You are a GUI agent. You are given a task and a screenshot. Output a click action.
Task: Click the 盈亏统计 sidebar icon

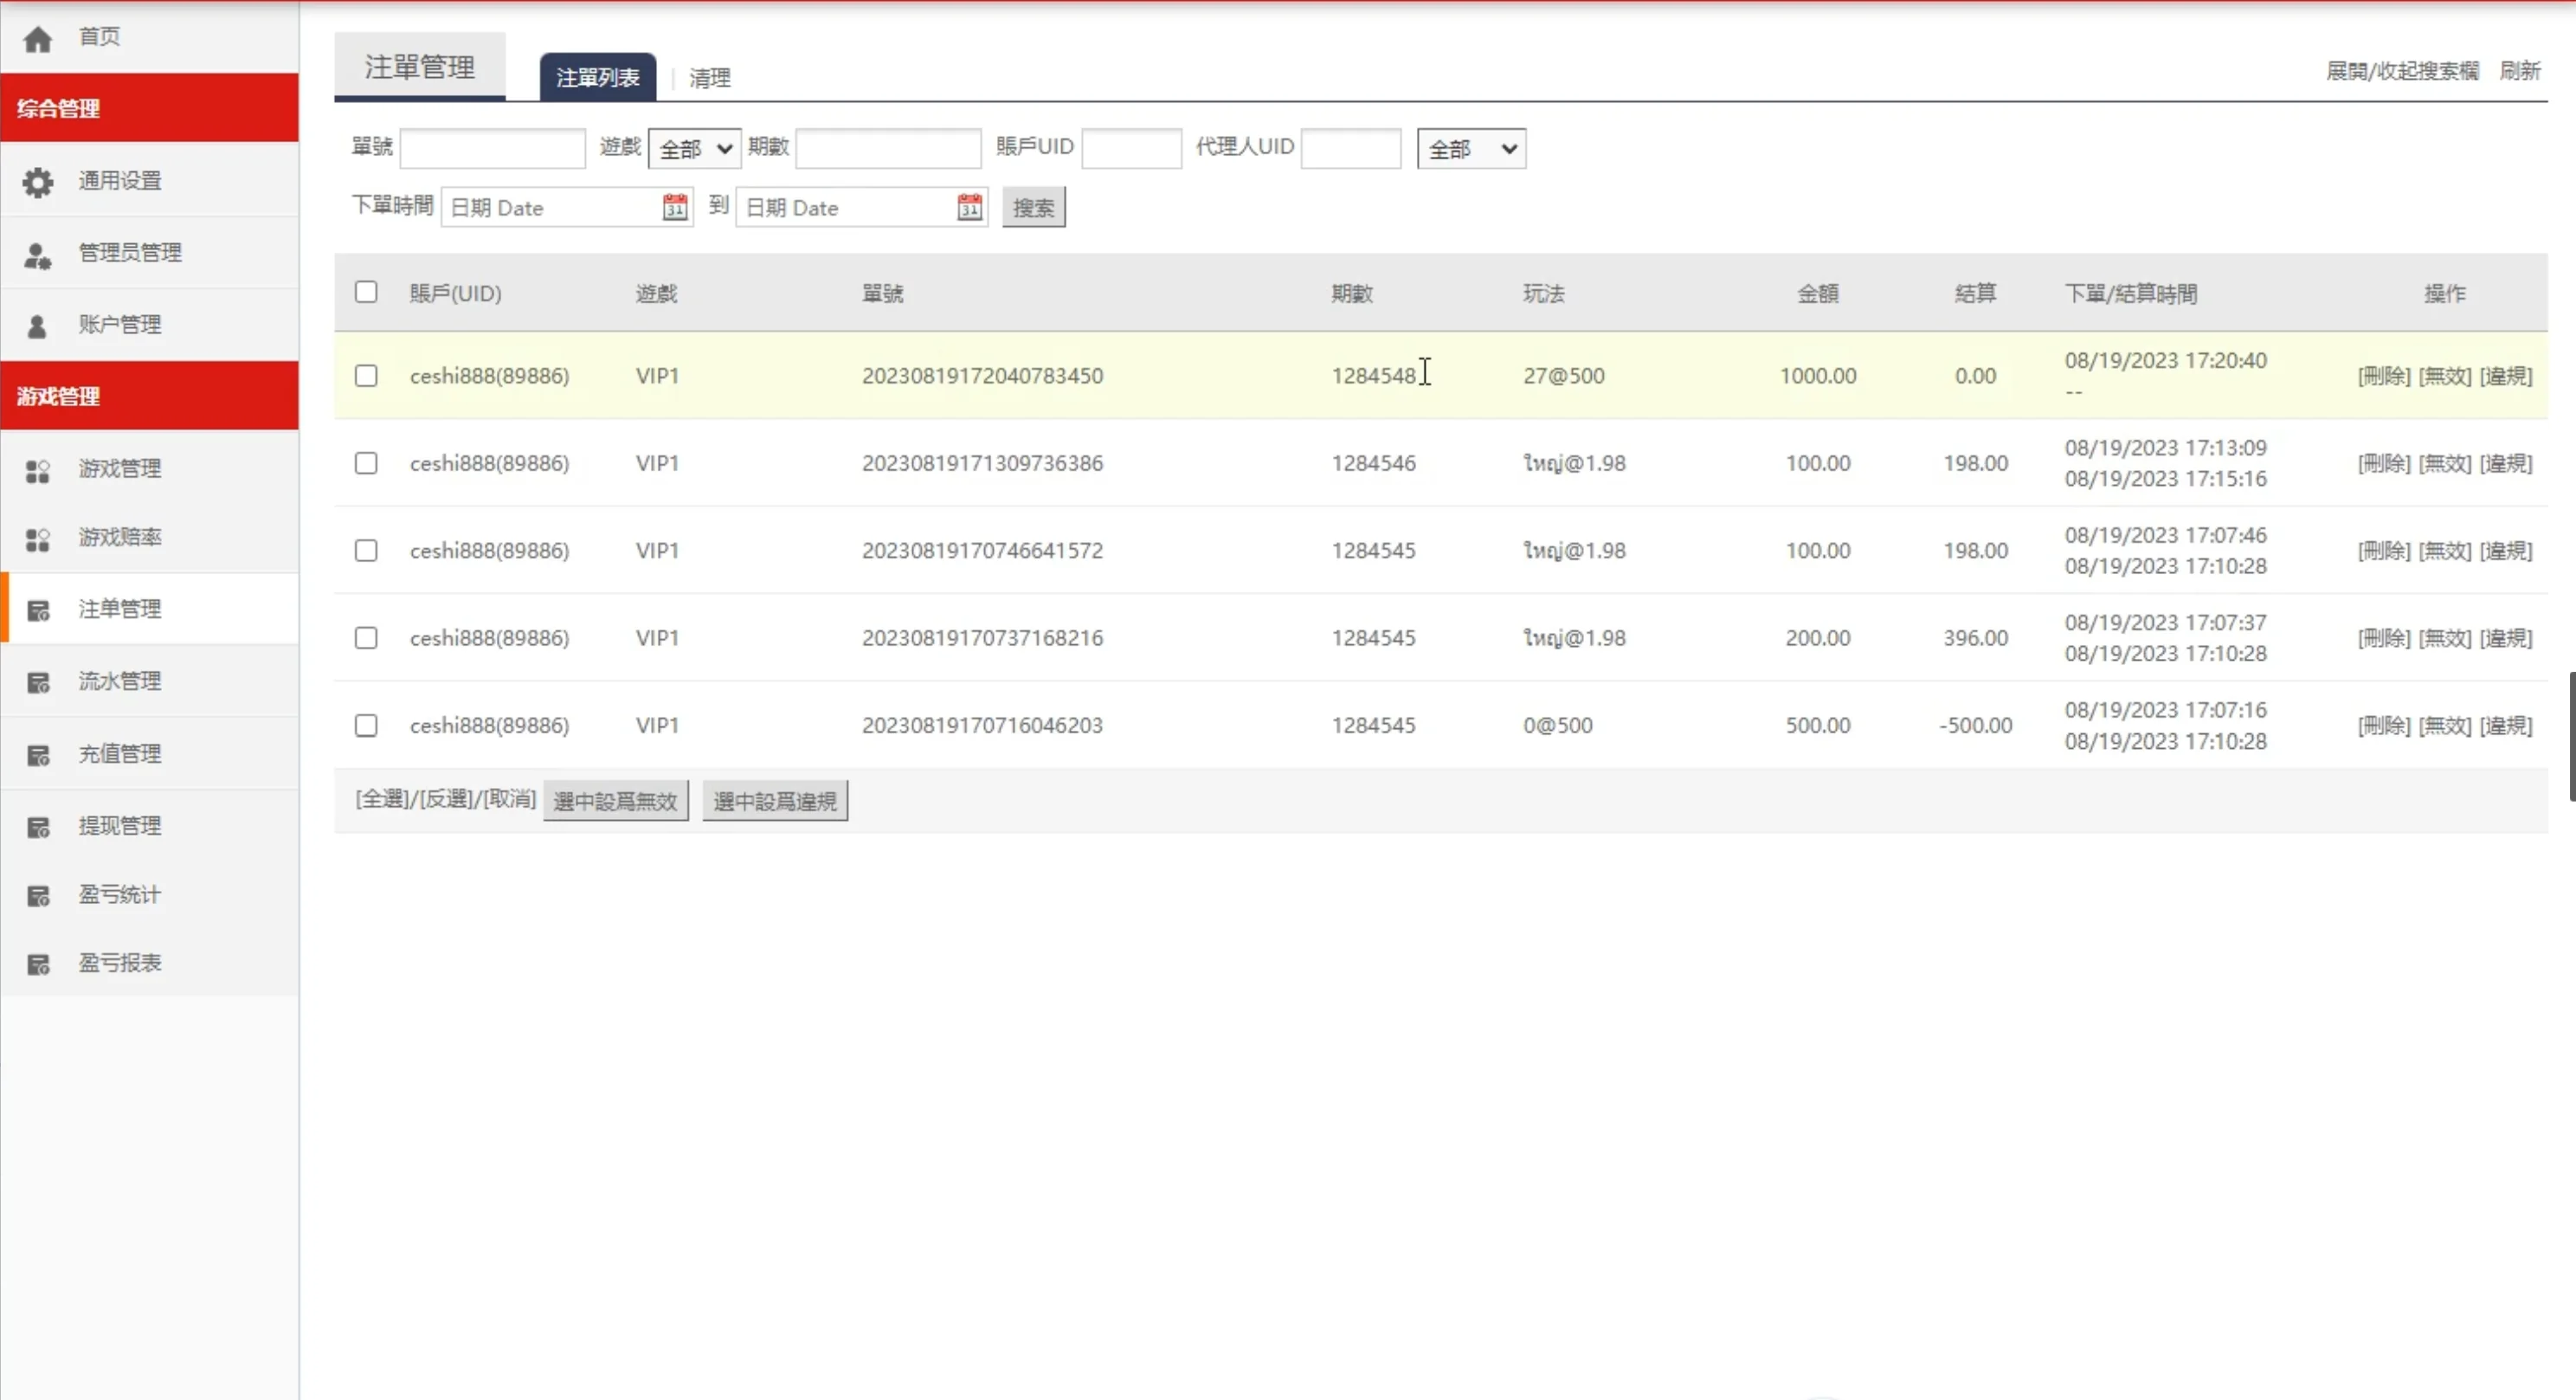tap(38, 896)
